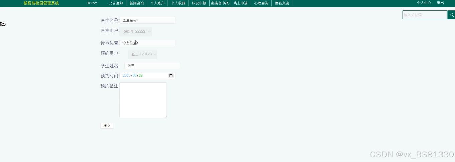Expand the 医生用户 dropdown showing 张医生
The image size is (455, 162).
point(135,32)
